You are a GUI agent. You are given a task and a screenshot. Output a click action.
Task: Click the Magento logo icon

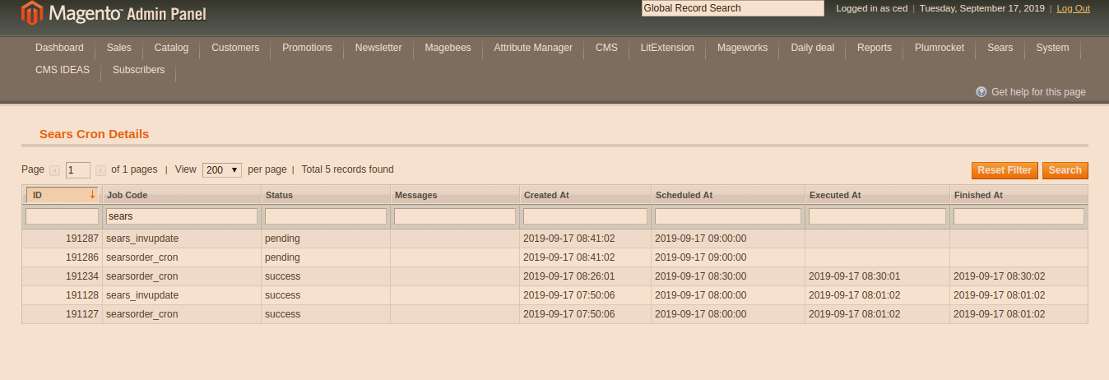pyautogui.click(x=31, y=13)
